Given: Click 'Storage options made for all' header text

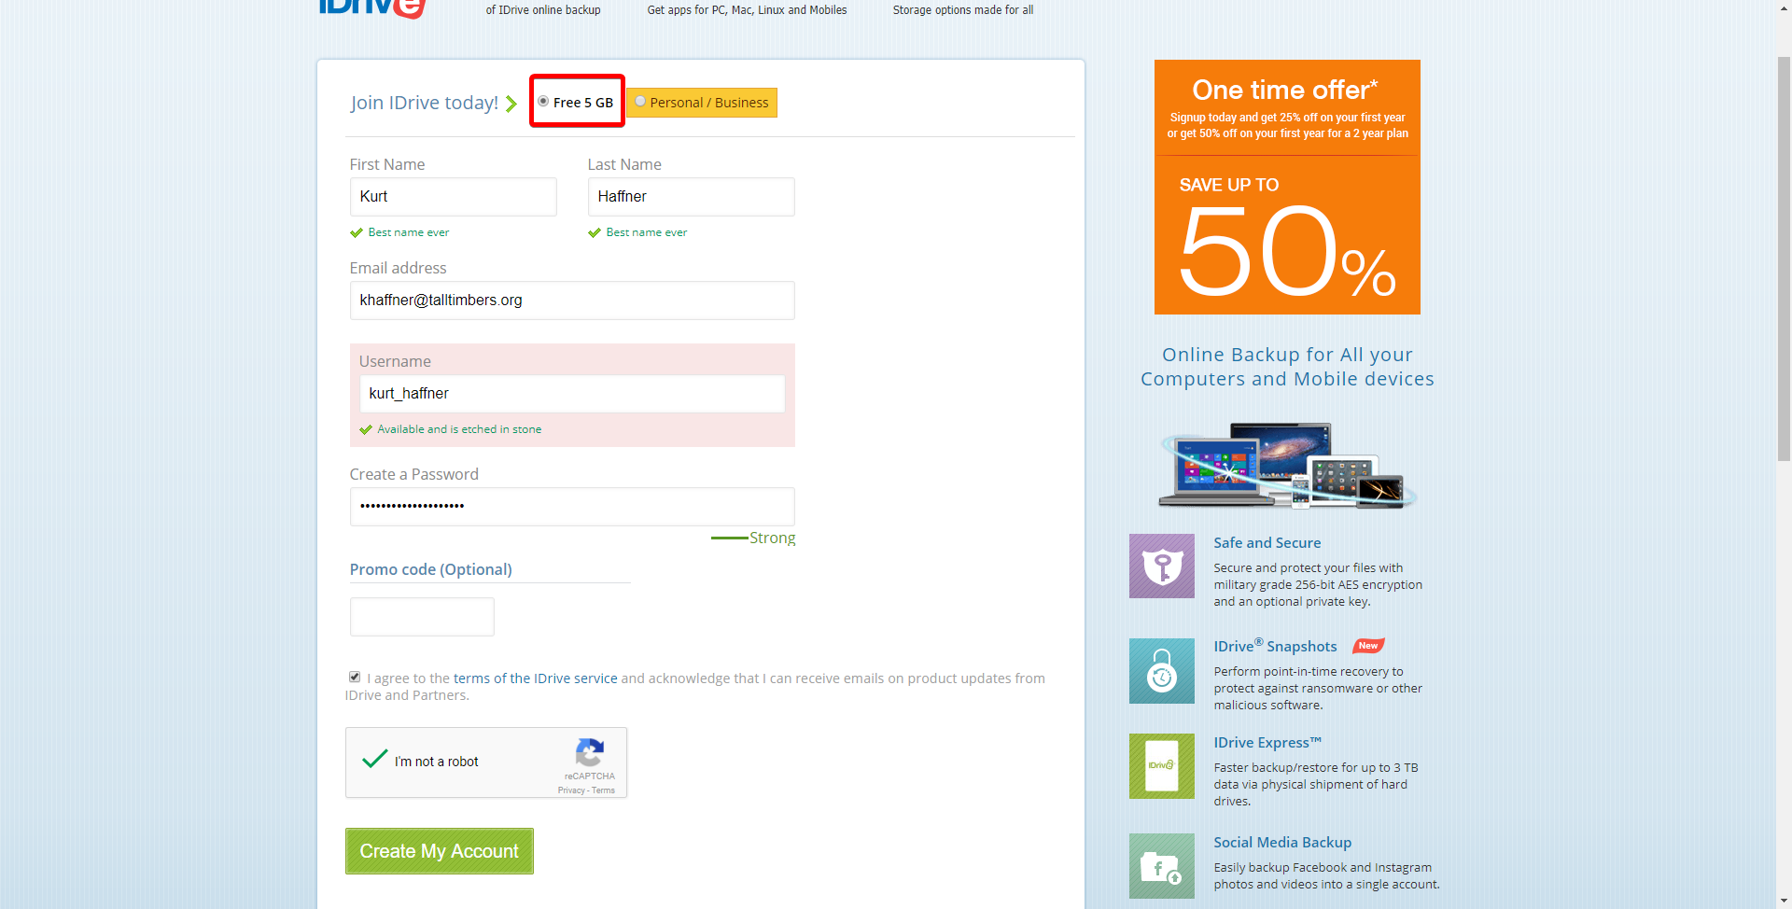Looking at the screenshot, I should 963,10.
